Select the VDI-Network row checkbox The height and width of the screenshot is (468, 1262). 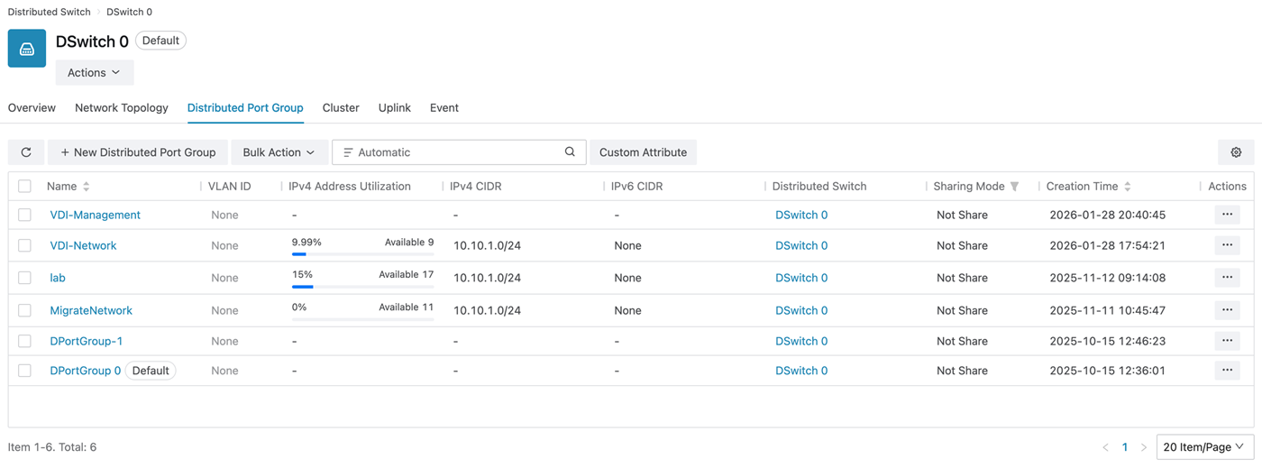point(24,245)
